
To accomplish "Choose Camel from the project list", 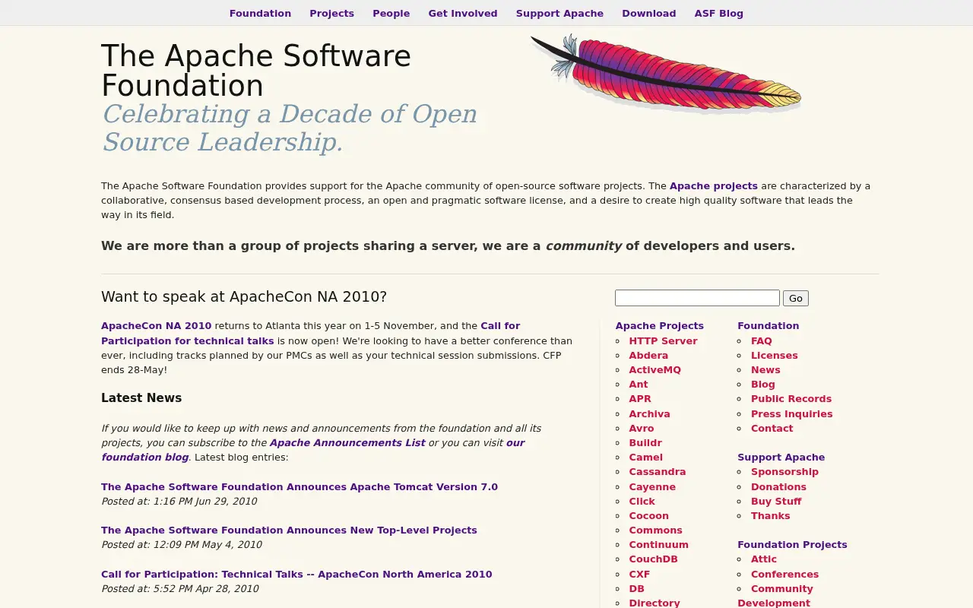I will [x=645, y=458].
